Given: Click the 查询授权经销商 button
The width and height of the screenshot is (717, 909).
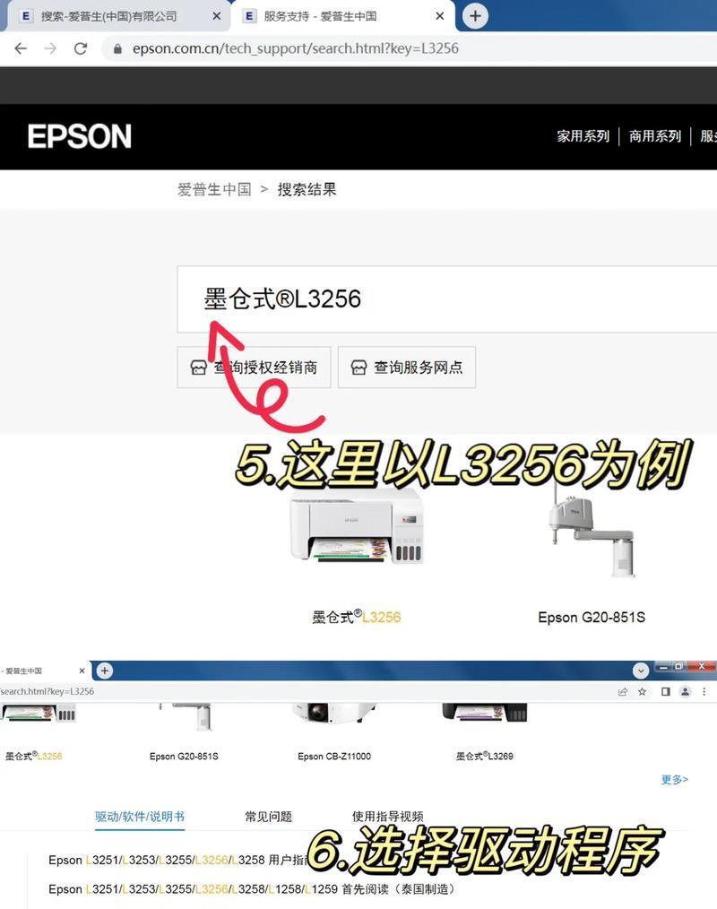Looking at the screenshot, I should 254,367.
